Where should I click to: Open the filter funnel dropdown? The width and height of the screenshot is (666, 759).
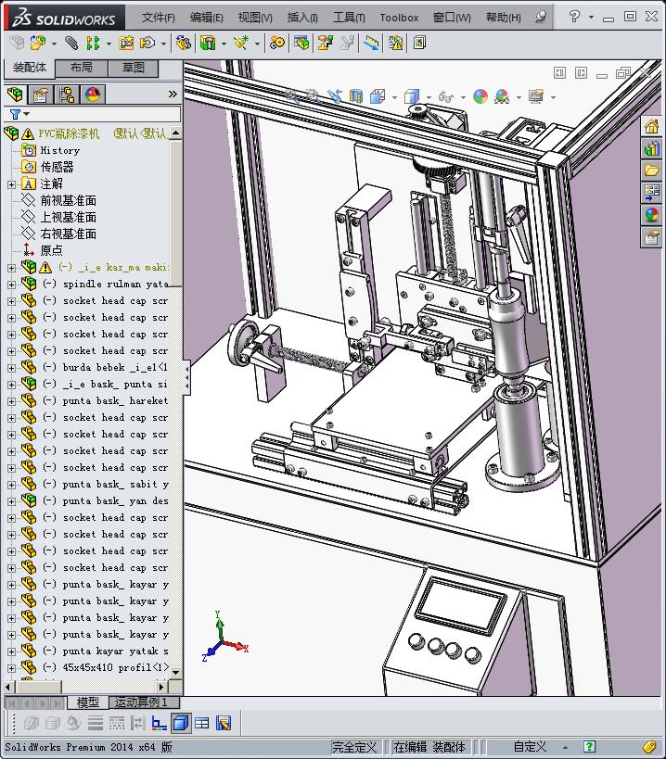click(x=19, y=114)
